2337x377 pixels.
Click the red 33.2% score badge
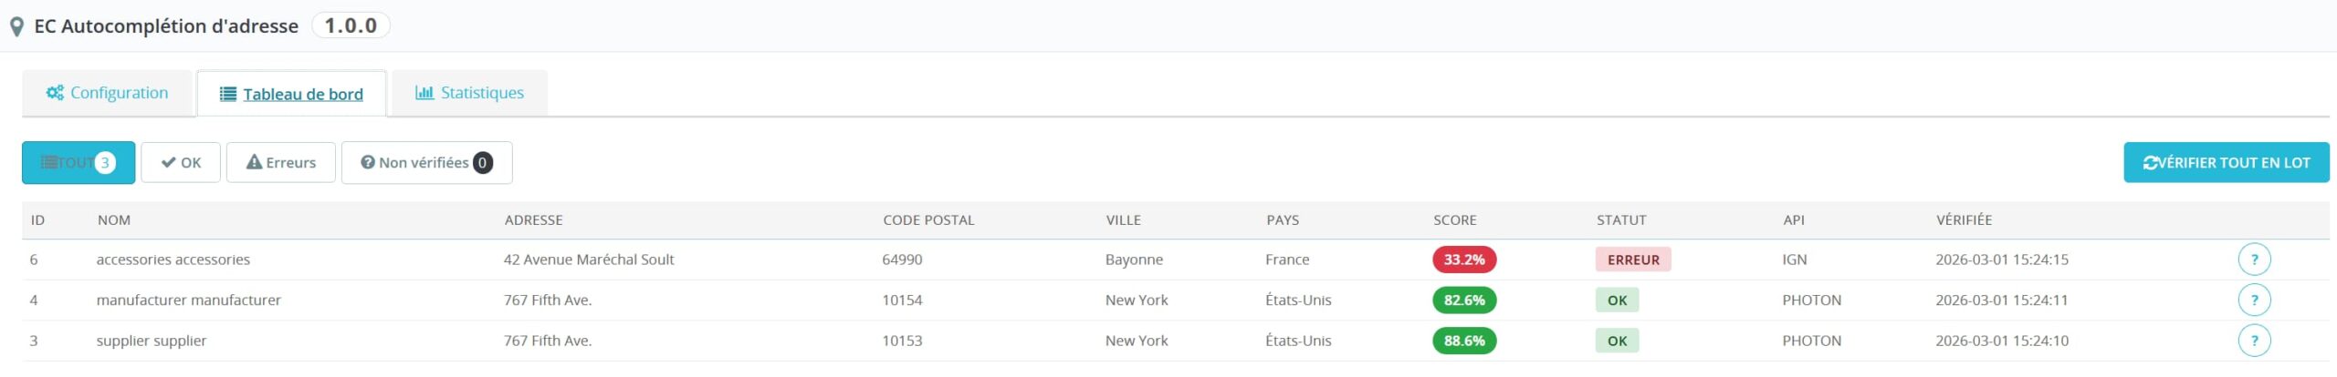coord(1464,260)
